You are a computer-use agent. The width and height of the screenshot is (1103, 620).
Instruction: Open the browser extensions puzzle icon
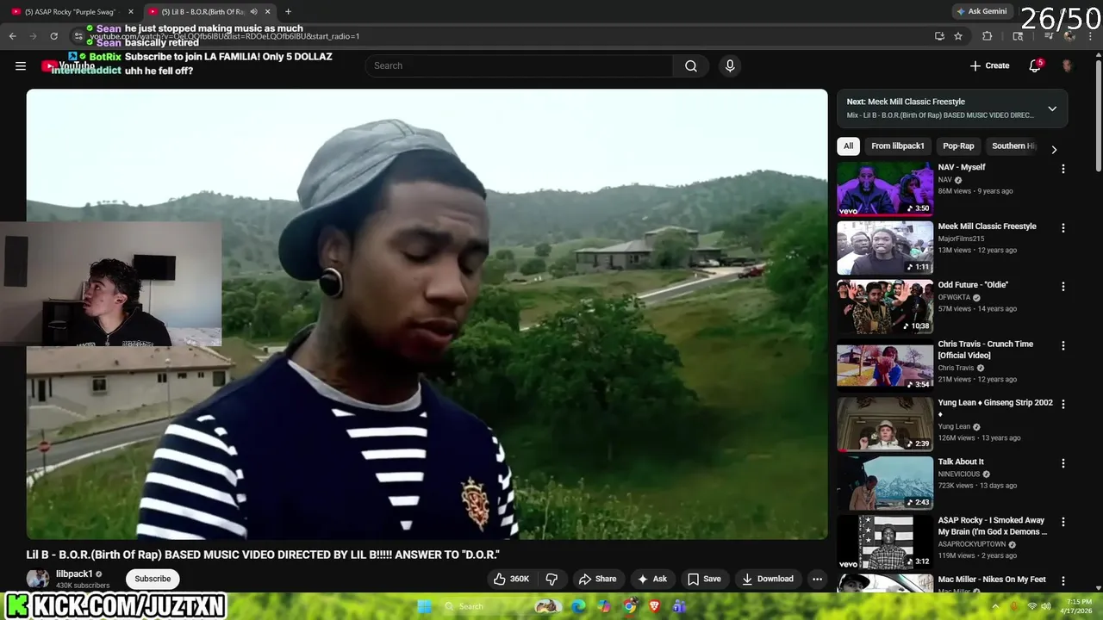point(988,36)
